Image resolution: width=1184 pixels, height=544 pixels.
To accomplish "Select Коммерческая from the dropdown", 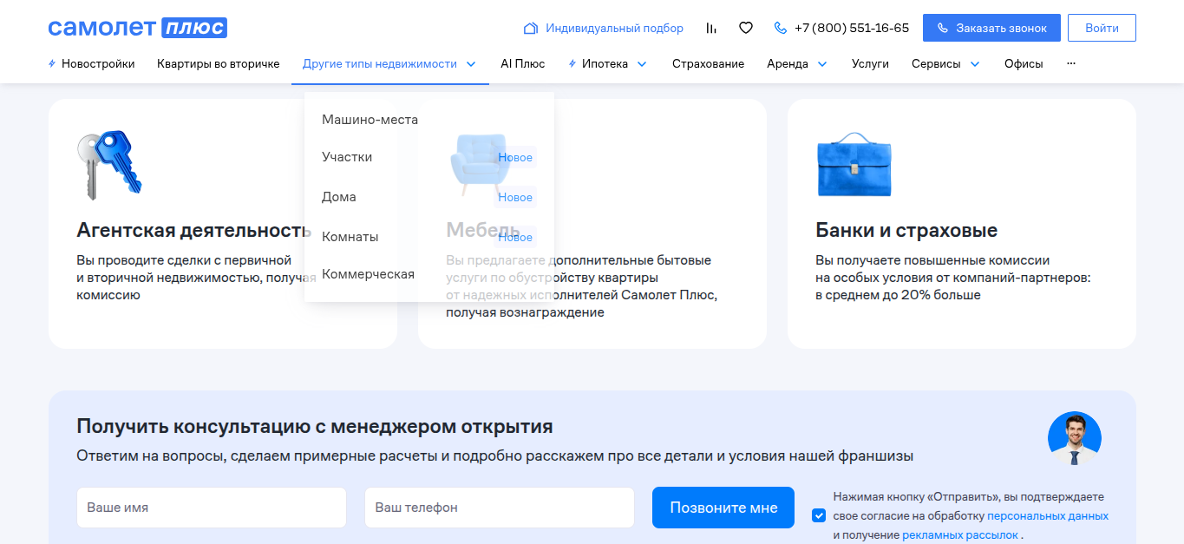I will coord(368,274).
